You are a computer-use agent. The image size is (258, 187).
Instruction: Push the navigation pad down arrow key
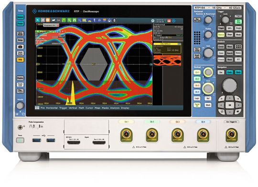(x=229, y=112)
